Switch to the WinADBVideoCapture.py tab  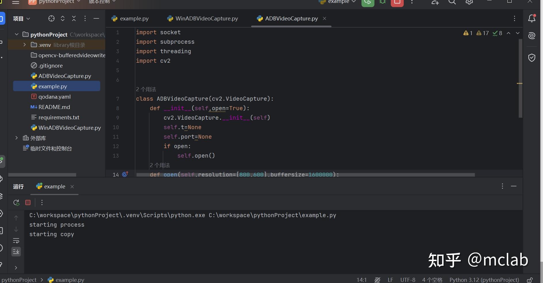coord(206,19)
